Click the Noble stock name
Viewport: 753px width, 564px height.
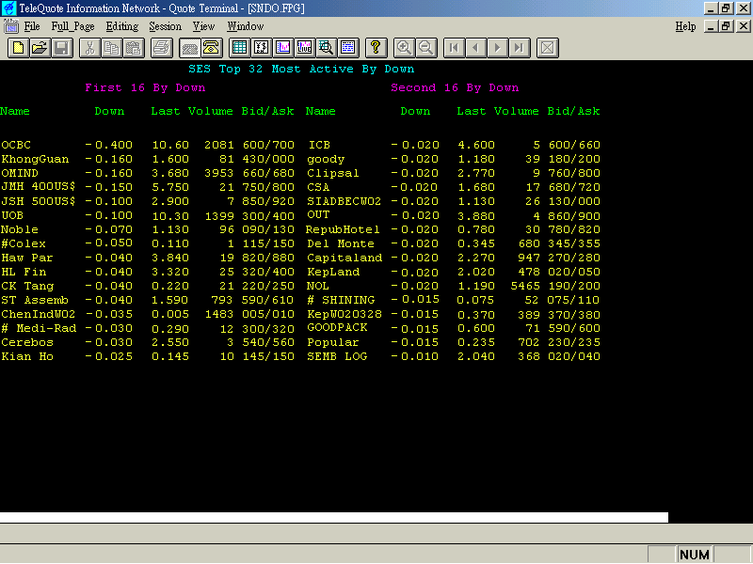(x=20, y=229)
